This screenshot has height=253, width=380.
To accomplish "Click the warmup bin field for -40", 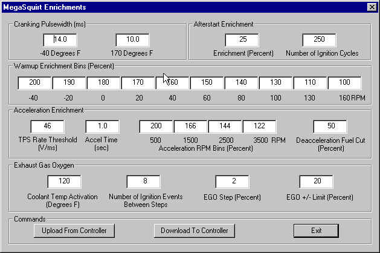I will point(34,83).
